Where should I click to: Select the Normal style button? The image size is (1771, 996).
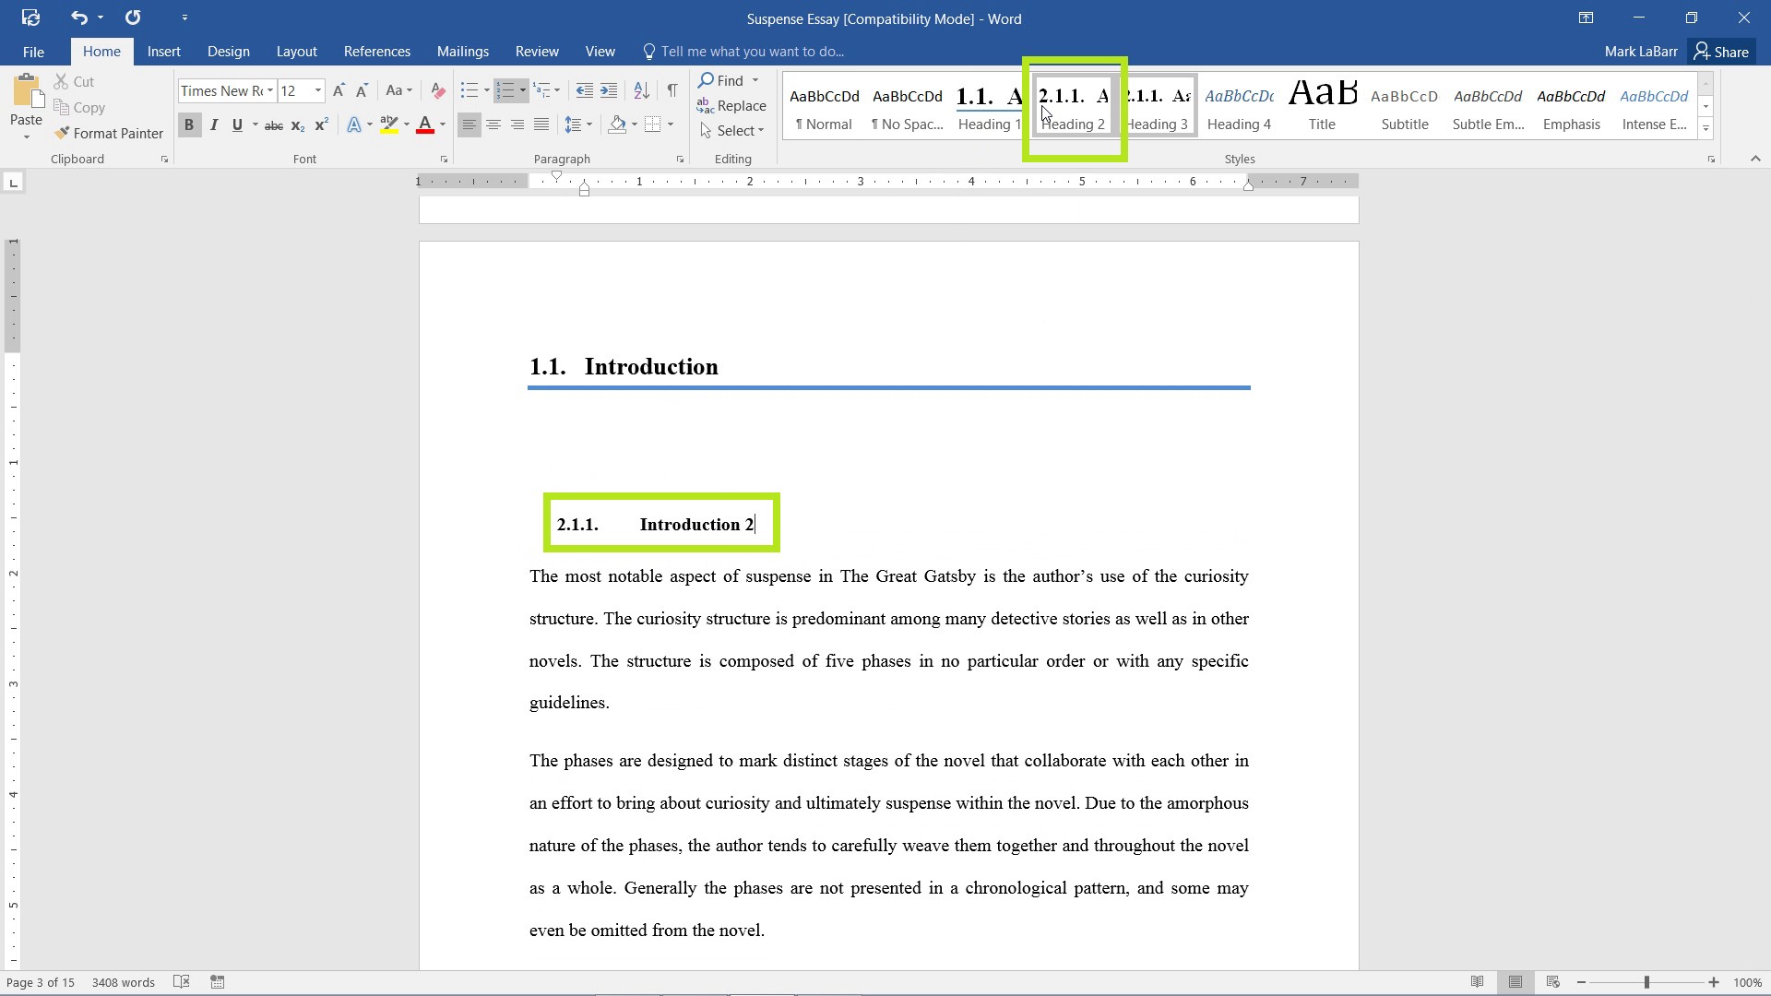824,107
